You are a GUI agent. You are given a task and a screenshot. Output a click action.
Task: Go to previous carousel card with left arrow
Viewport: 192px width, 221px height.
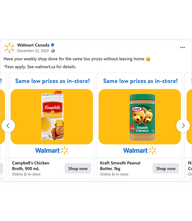pyautogui.click(x=8, y=126)
